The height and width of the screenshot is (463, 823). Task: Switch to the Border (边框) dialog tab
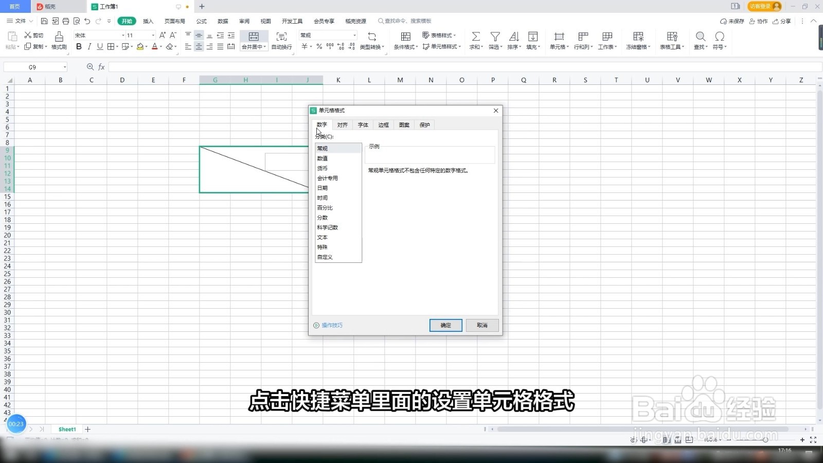pos(383,125)
